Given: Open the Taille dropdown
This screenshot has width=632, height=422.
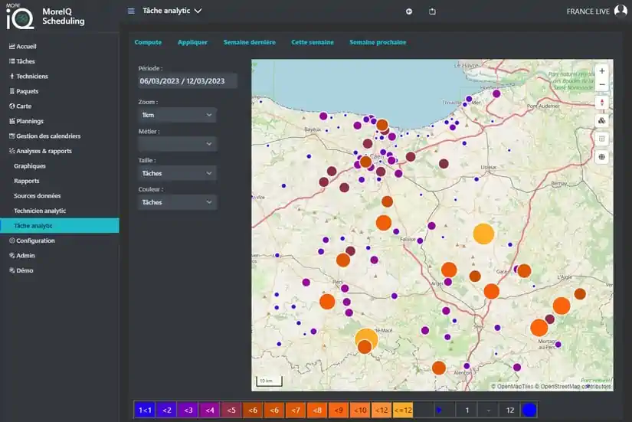Looking at the screenshot, I should point(177,173).
